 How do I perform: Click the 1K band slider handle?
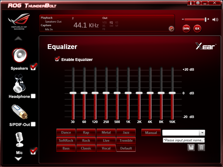click(128, 93)
